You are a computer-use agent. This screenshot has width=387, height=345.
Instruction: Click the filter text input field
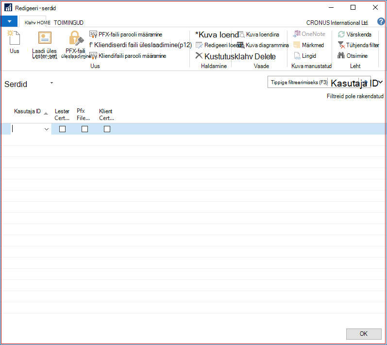click(299, 82)
